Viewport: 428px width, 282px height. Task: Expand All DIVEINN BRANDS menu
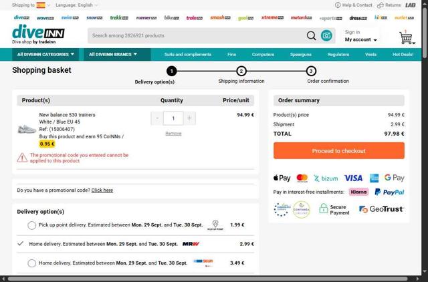(117, 54)
